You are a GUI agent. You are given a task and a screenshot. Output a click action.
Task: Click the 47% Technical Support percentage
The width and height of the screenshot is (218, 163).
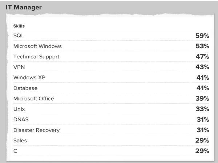coord(202,57)
